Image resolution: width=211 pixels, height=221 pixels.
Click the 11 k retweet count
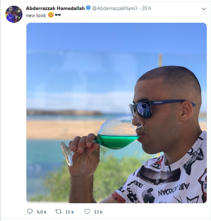click(x=70, y=212)
